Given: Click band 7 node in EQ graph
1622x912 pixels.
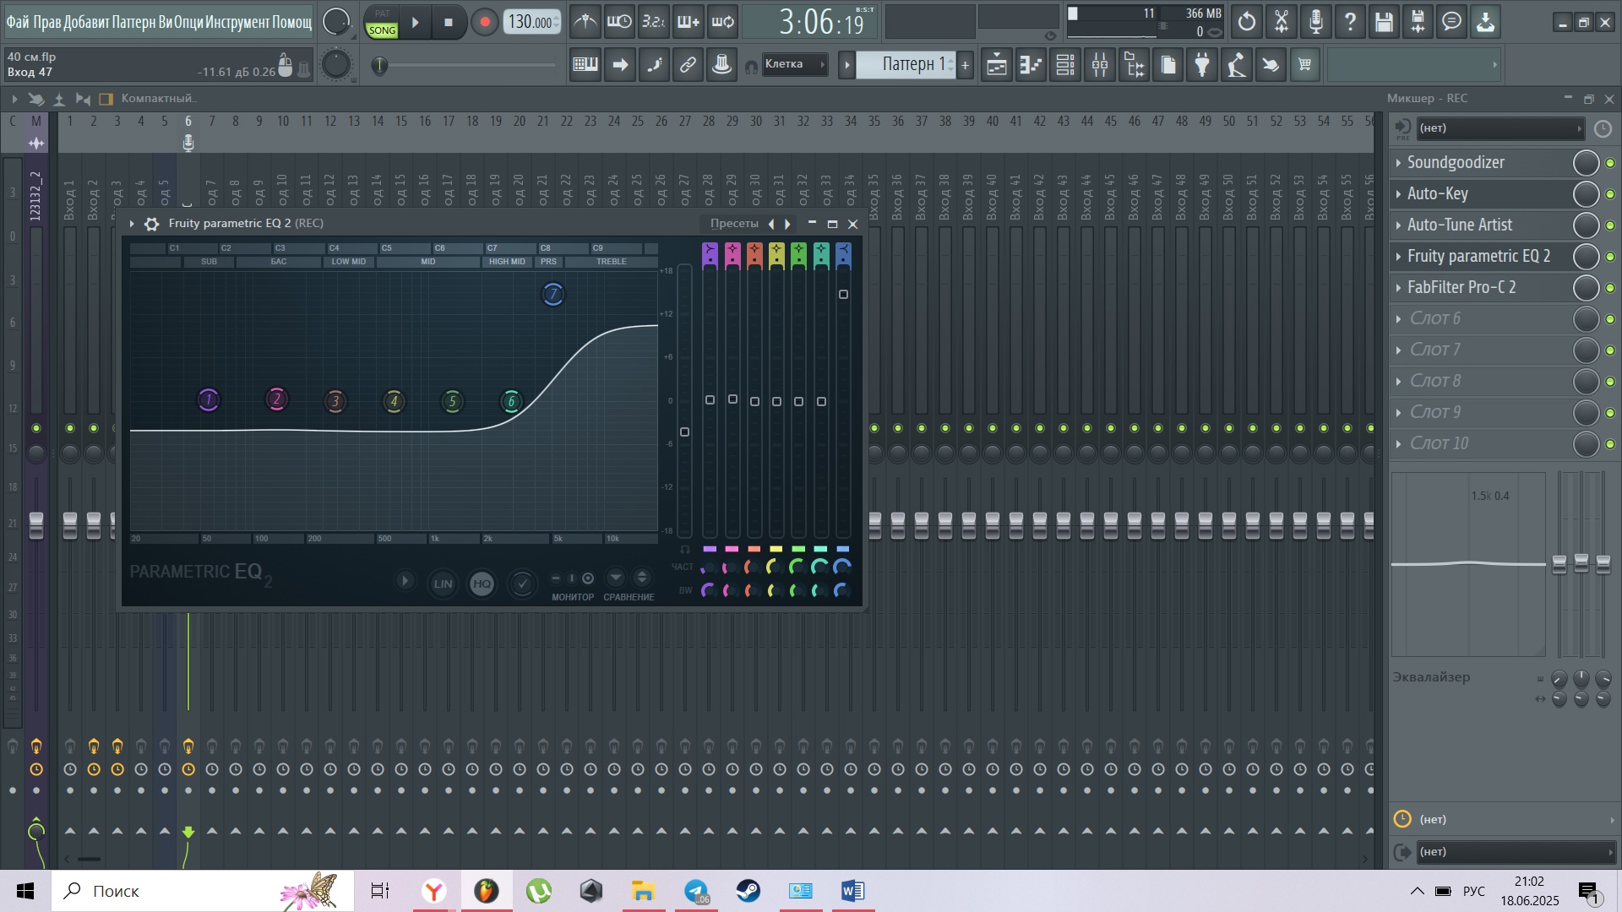Looking at the screenshot, I should point(552,295).
